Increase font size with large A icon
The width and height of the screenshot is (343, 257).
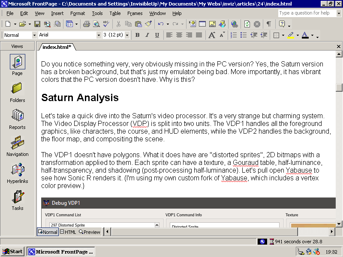(x=212, y=35)
